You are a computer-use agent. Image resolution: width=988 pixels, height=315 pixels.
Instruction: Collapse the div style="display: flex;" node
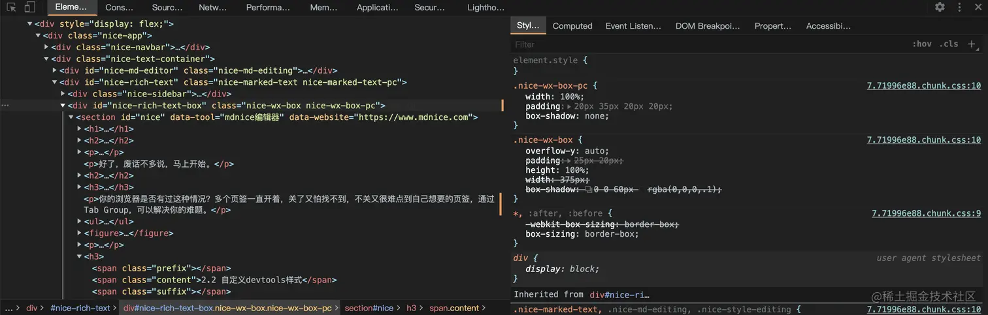[x=30, y=23]
